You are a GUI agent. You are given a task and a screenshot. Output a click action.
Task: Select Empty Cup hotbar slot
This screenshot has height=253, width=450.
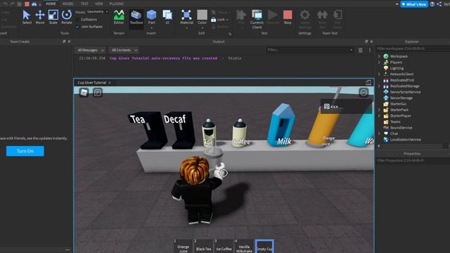pyautogui.click(x=264, y=247)
